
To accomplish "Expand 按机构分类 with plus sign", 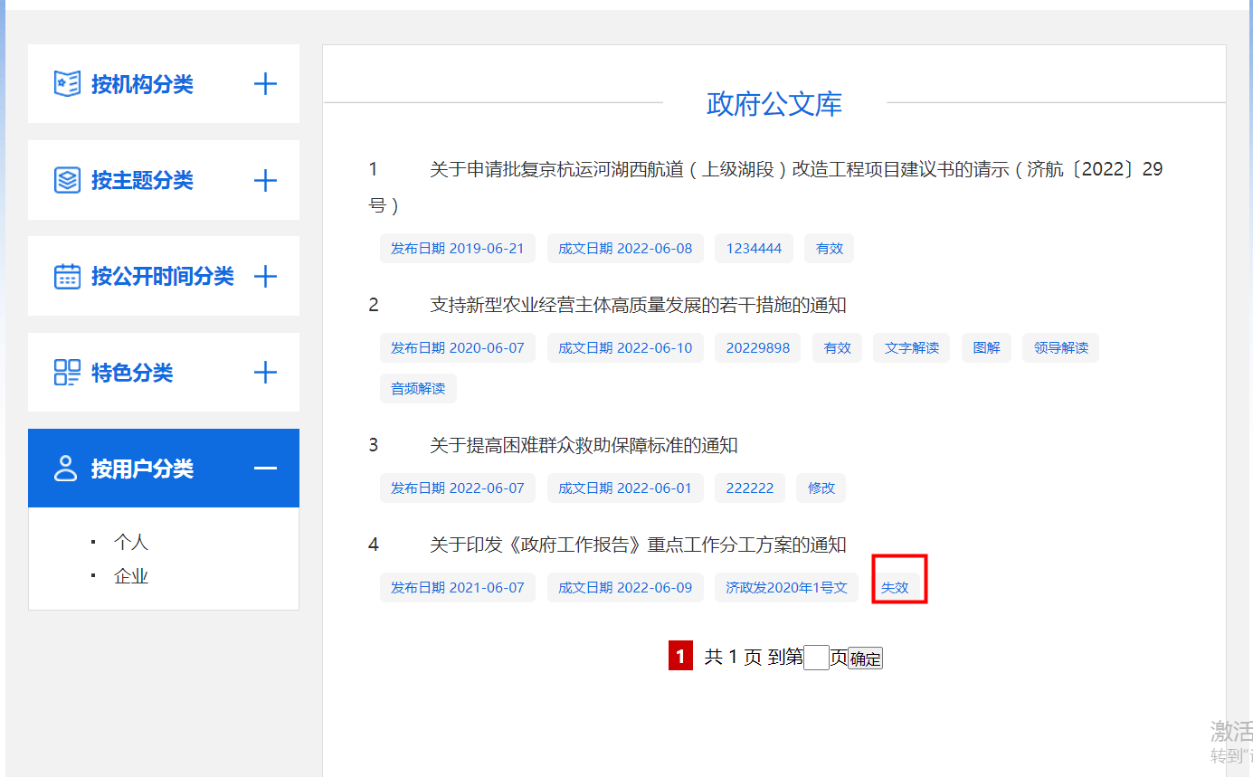I will [265, 84].
